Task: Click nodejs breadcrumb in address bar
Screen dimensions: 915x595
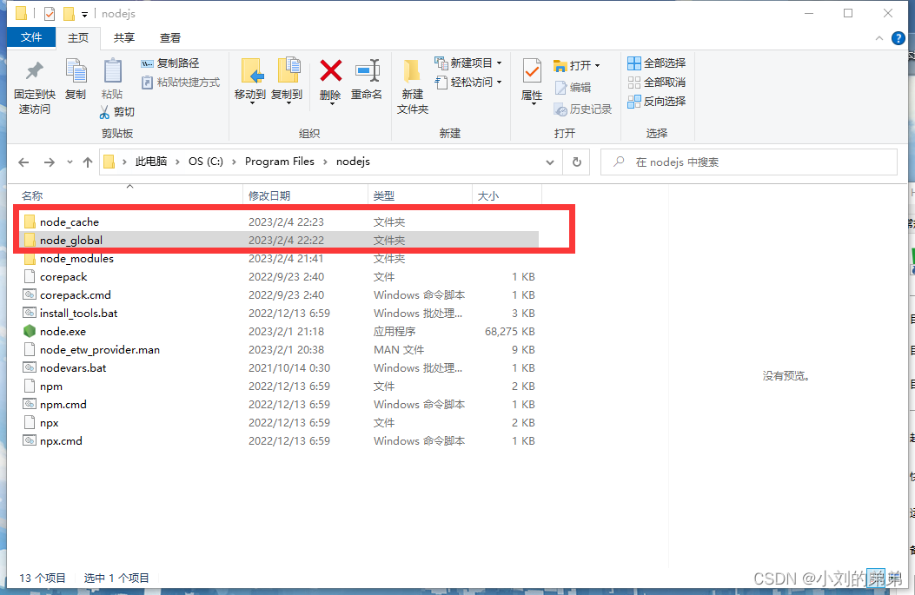Action: point(353,162)
